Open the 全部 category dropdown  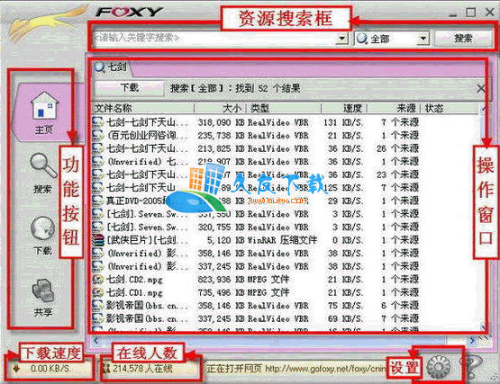coord(423,39)
